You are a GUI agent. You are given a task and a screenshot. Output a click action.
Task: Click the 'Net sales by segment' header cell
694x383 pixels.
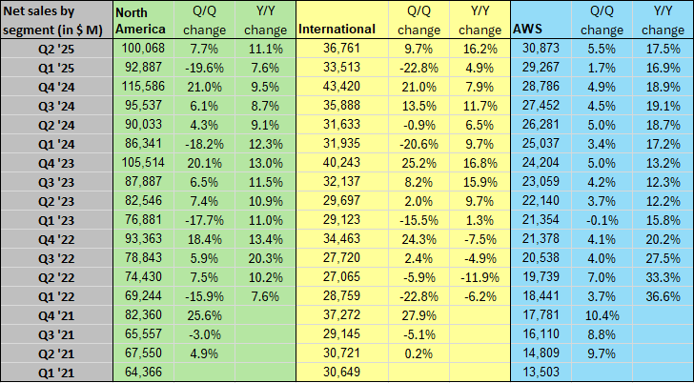click(55, 21)
